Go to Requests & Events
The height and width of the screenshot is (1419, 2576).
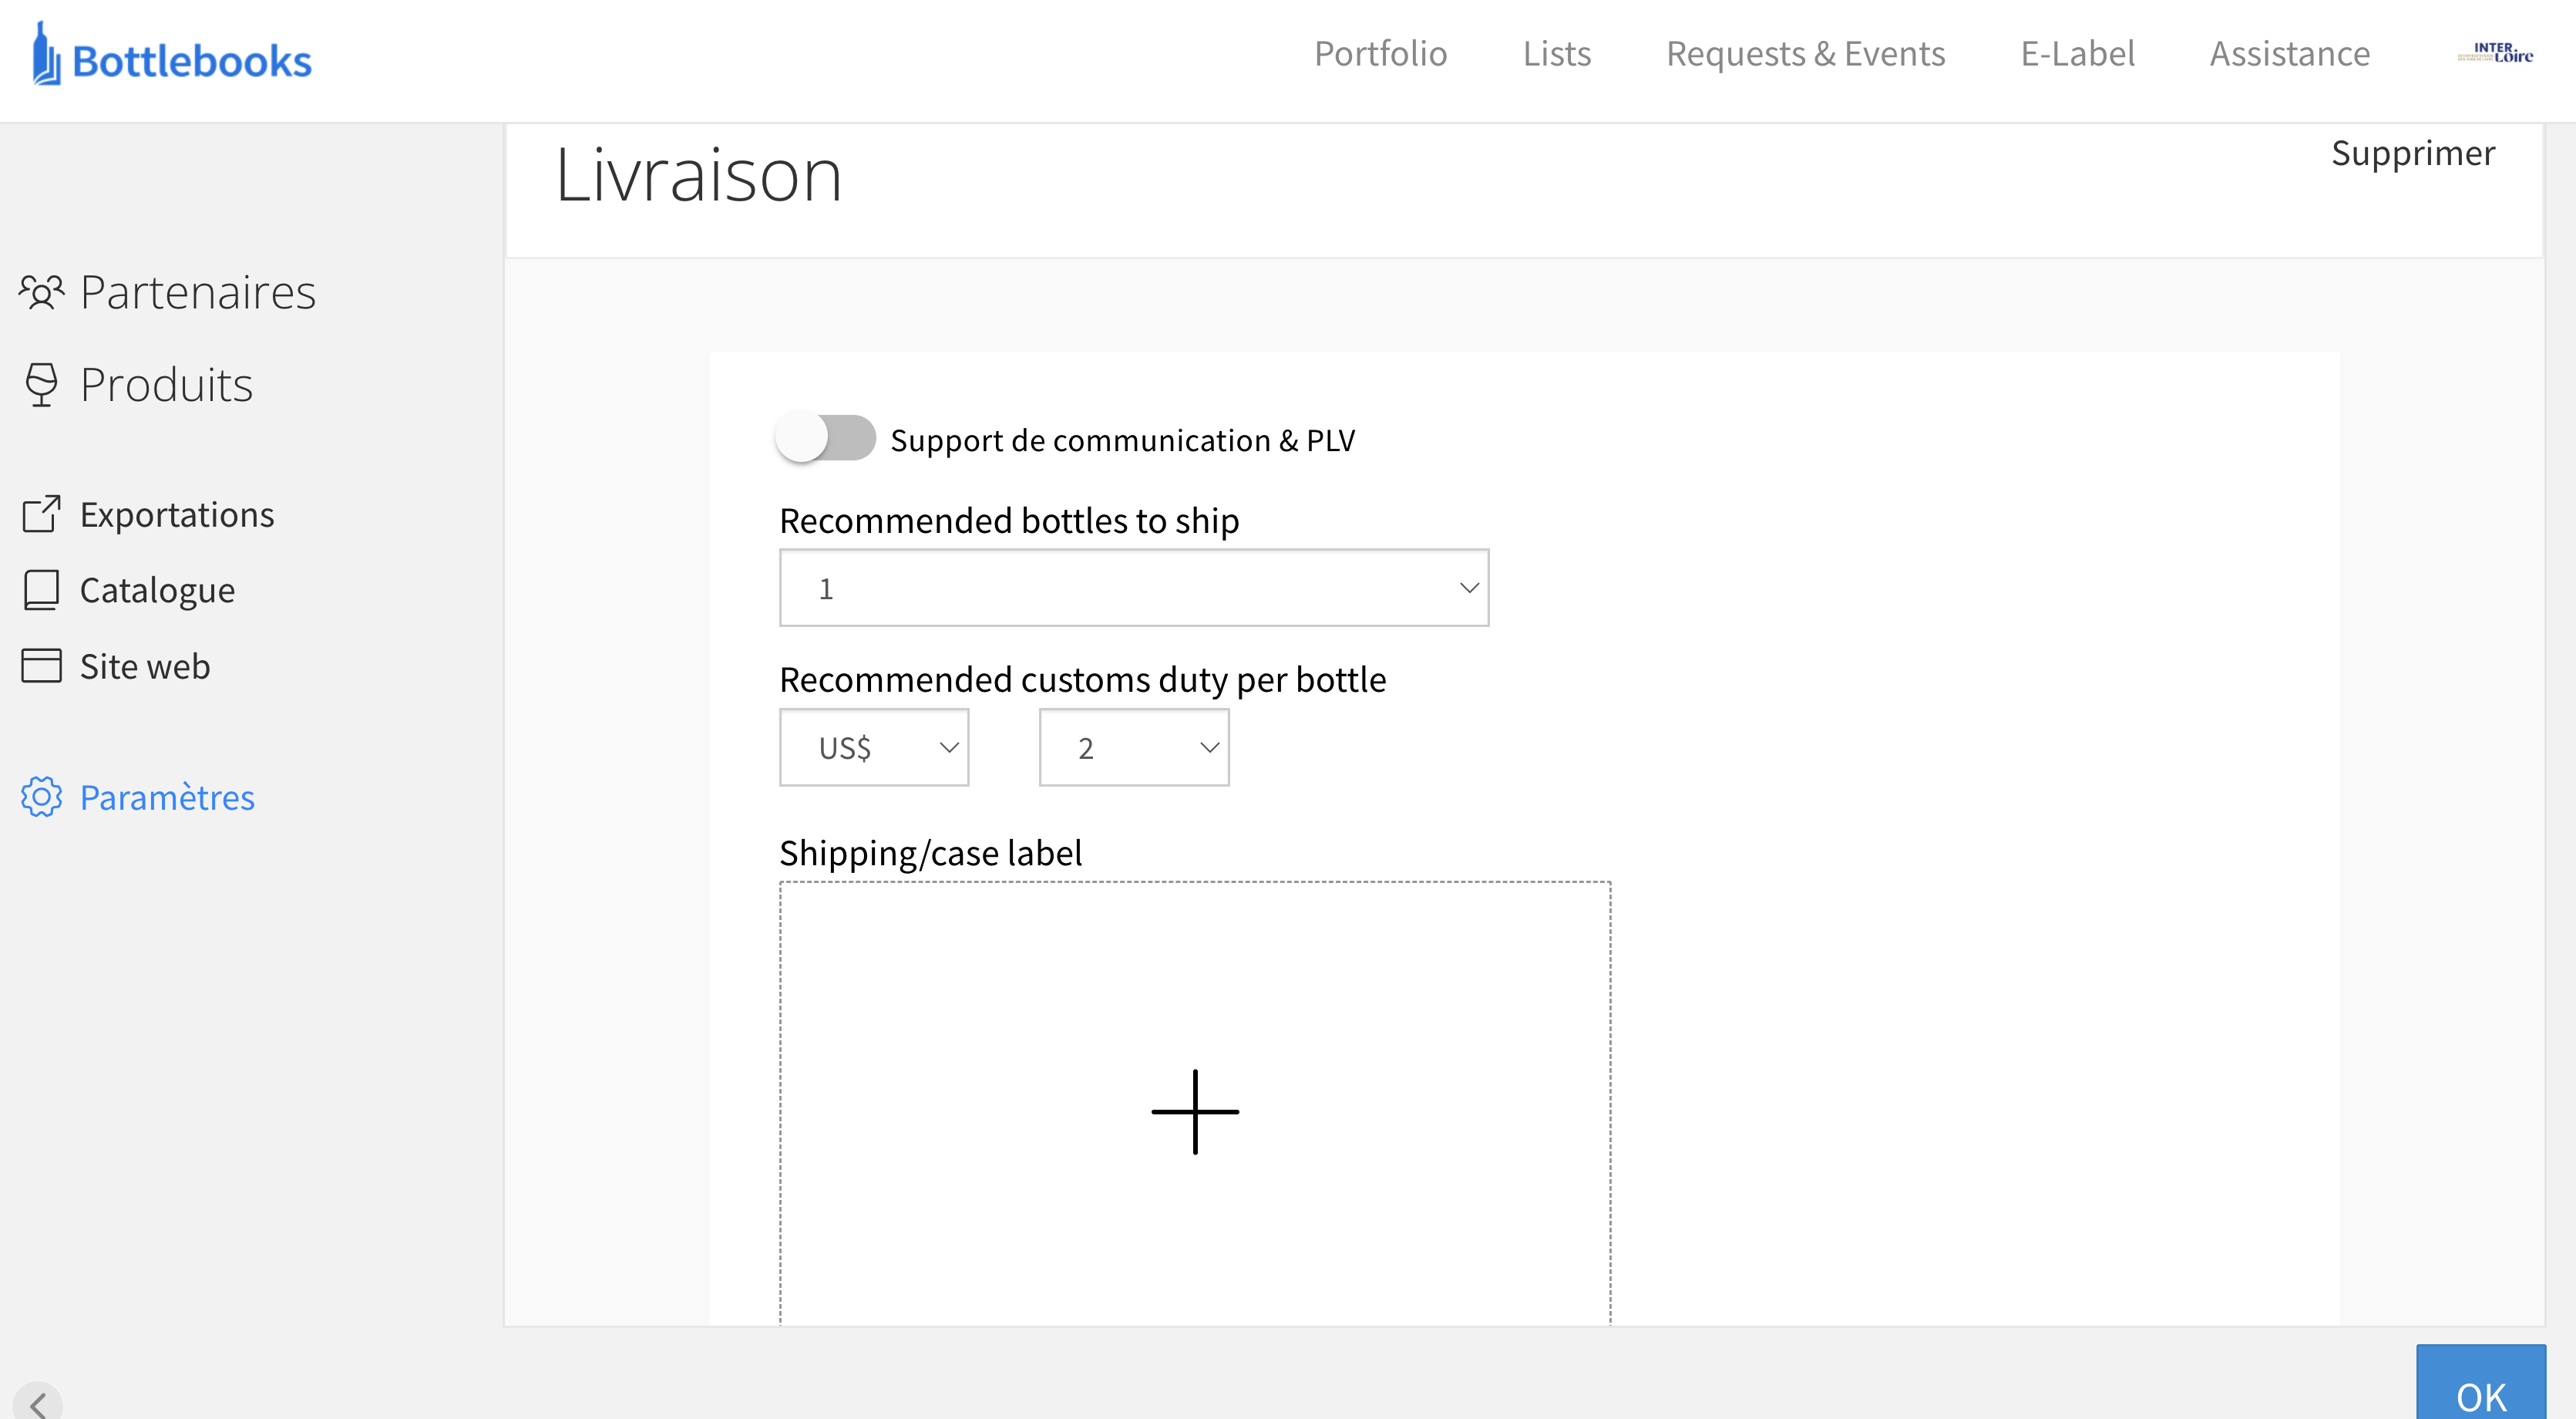(1805, 54)
